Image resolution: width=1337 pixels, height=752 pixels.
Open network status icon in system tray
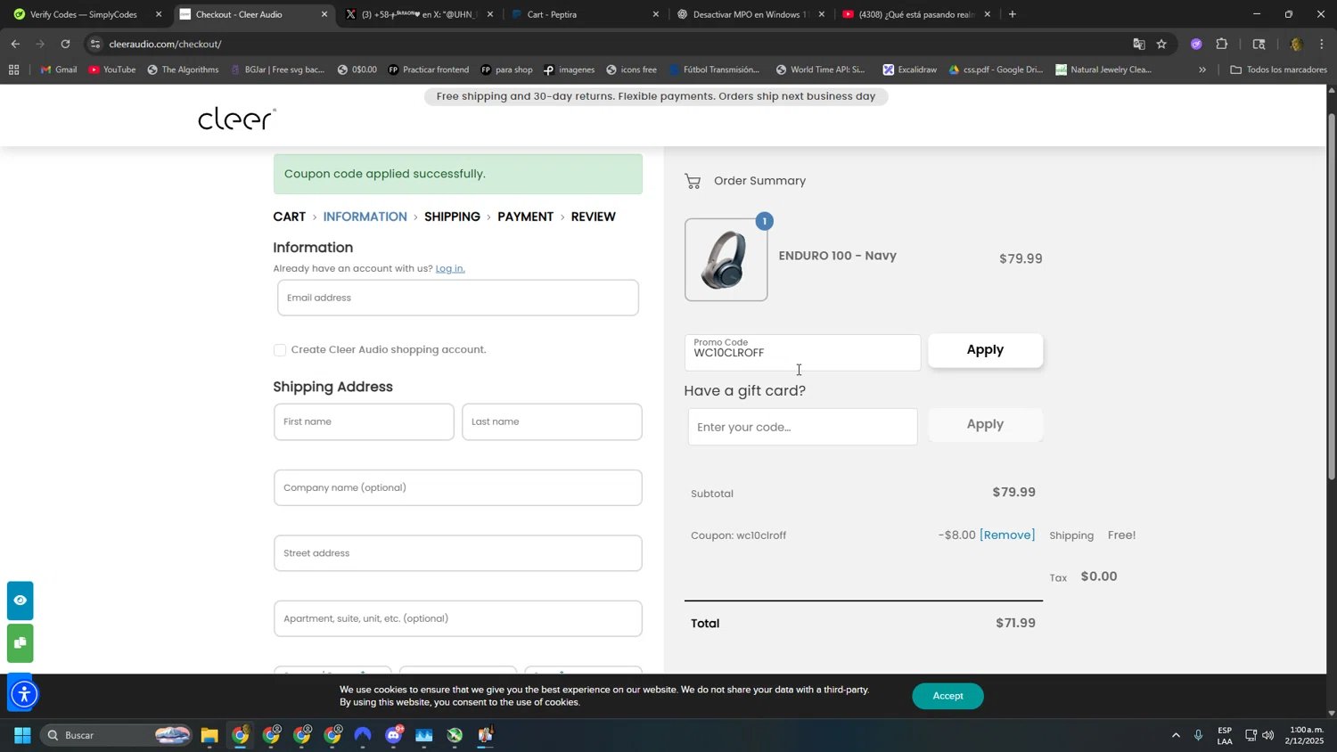1251,735
